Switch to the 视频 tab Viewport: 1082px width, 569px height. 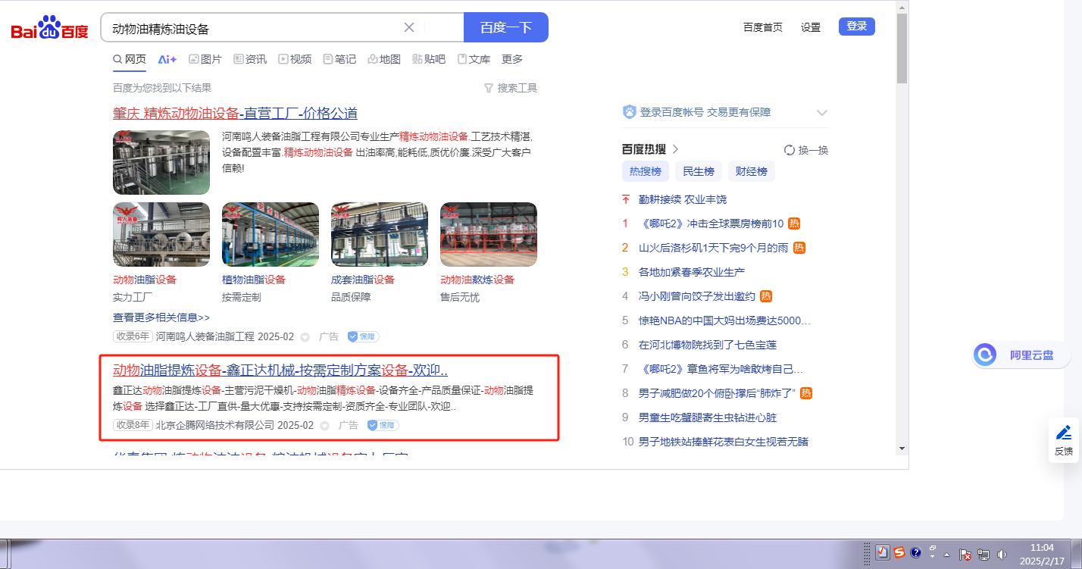(x=295, y=59)
